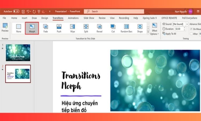201x121 pixels.
Task: Apply the Push transition
Action: [59, 28]
